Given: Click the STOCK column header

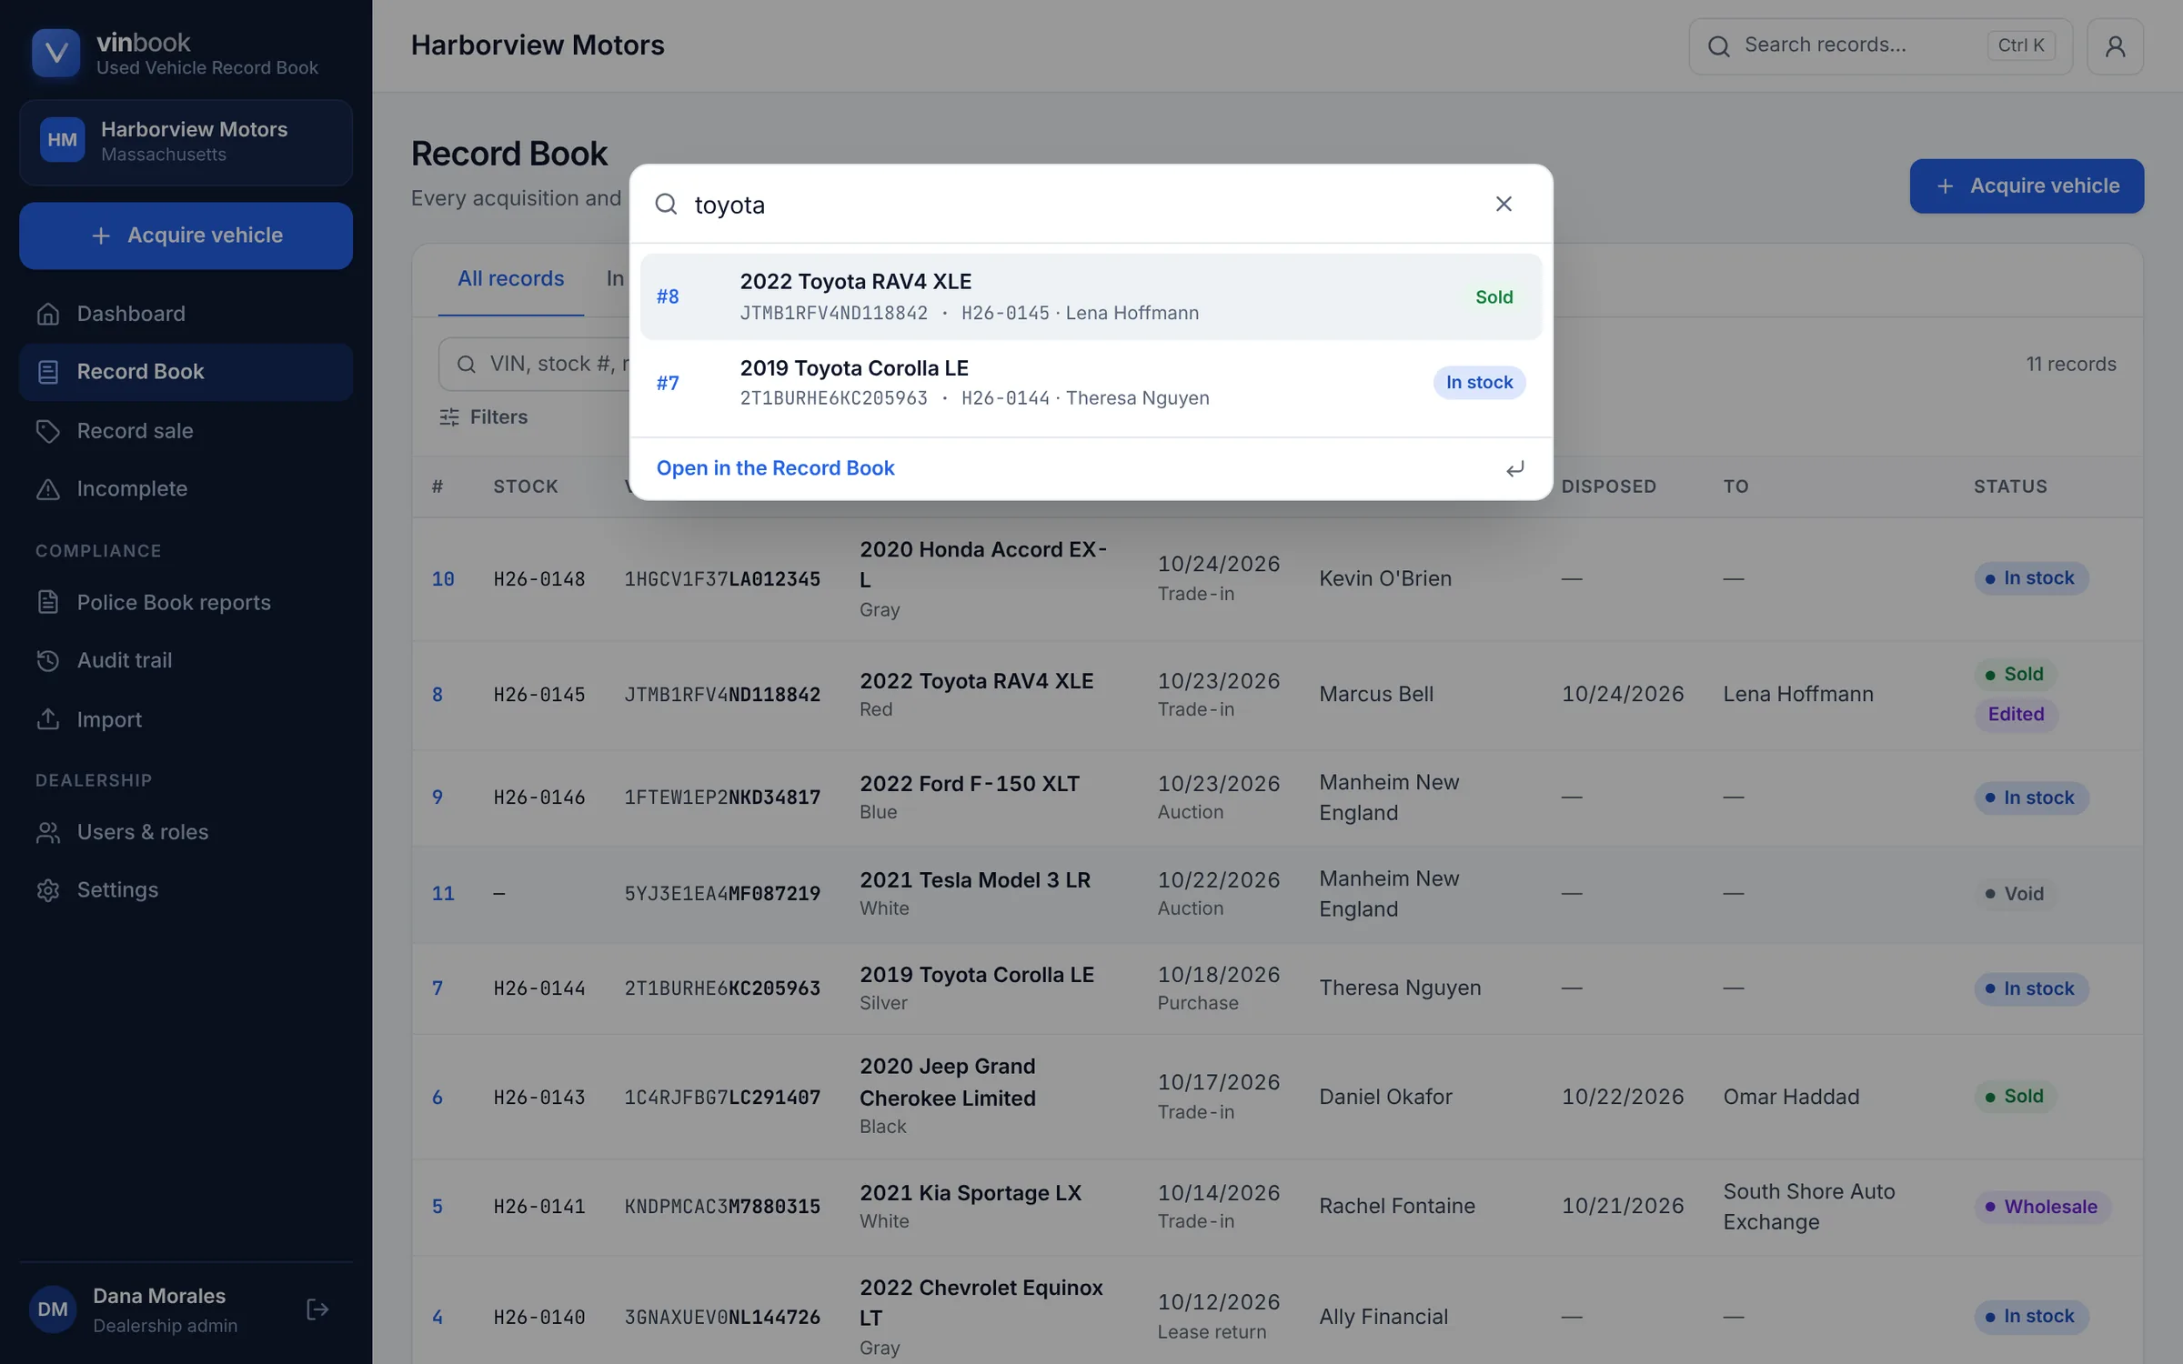Looking at the screenshot, I should (525, 487).
